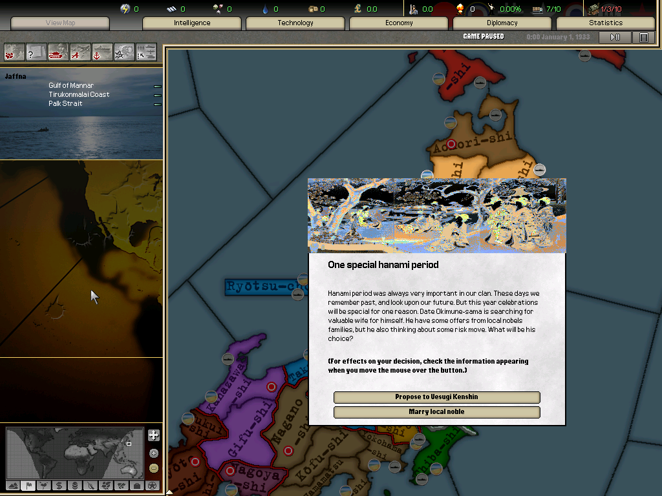This screenshot has width=662, height=496.
Task: Open air forces plane icon
Action: 80,52
